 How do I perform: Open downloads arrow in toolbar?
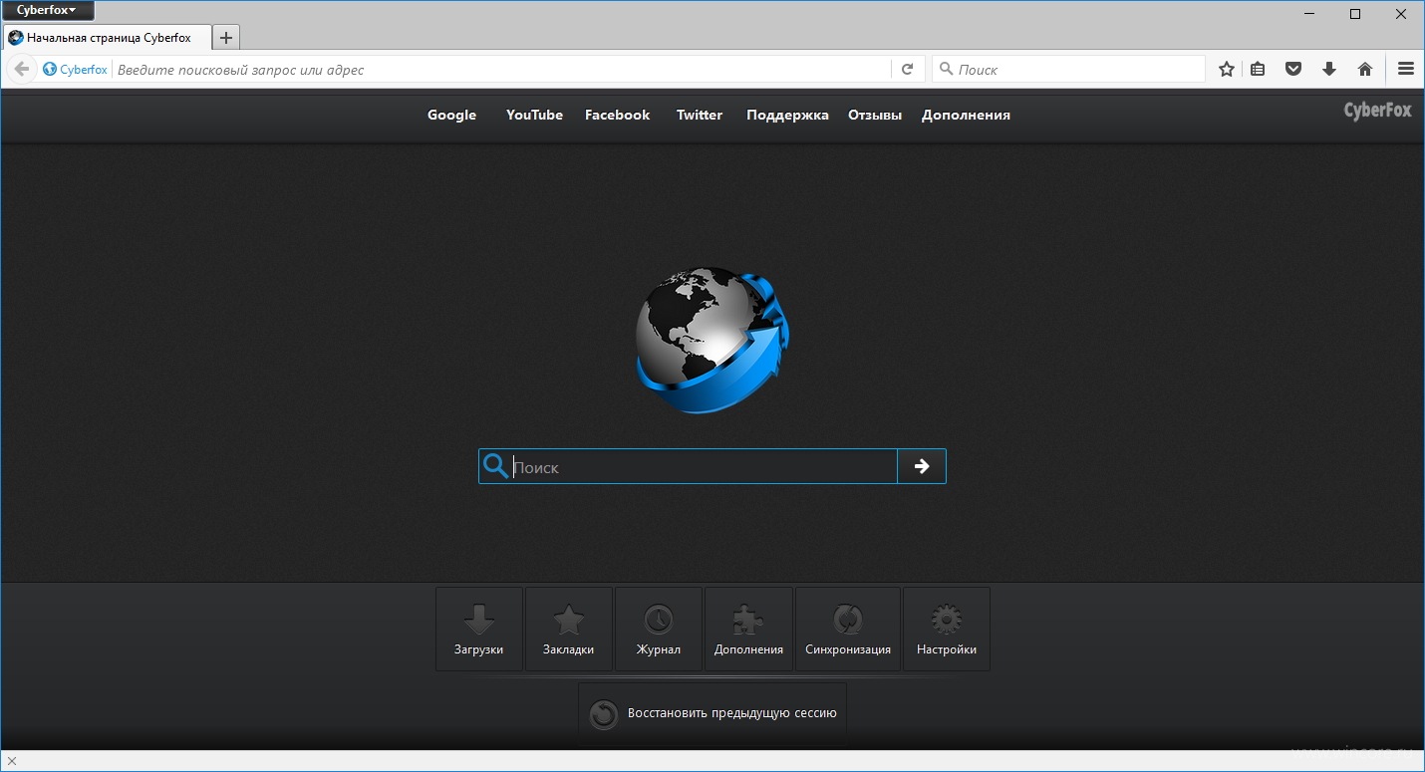coord(1328,70)
